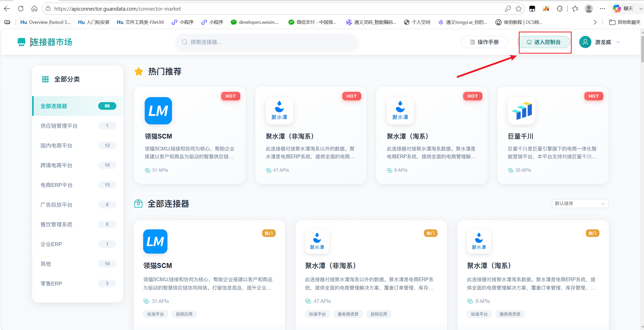Image resolution: width=644 pixels, height=330 pixels.
Task: Expand the 游龙威 account menu chevron
Action: [618, 42]
